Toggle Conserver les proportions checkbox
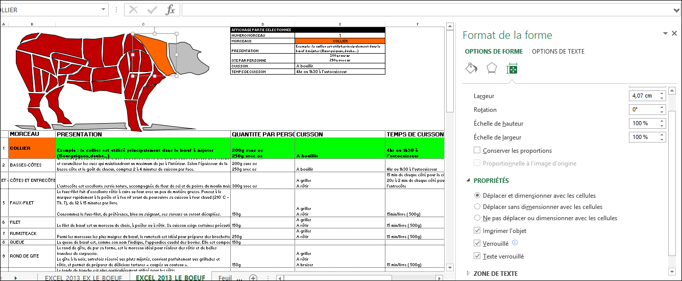682x281 pixels. tap(477, 150)
